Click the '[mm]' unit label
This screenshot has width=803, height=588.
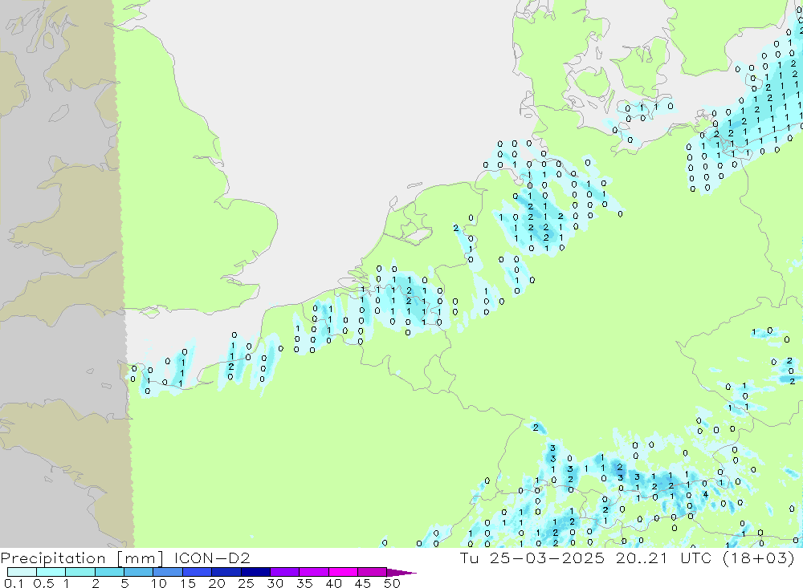[140, 558]
